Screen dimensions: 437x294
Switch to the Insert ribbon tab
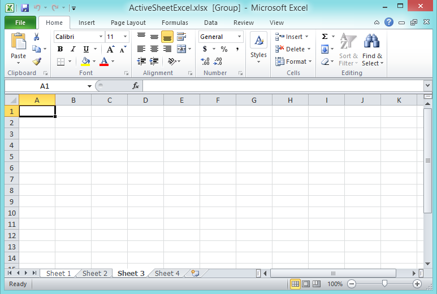tap(86, 23)
